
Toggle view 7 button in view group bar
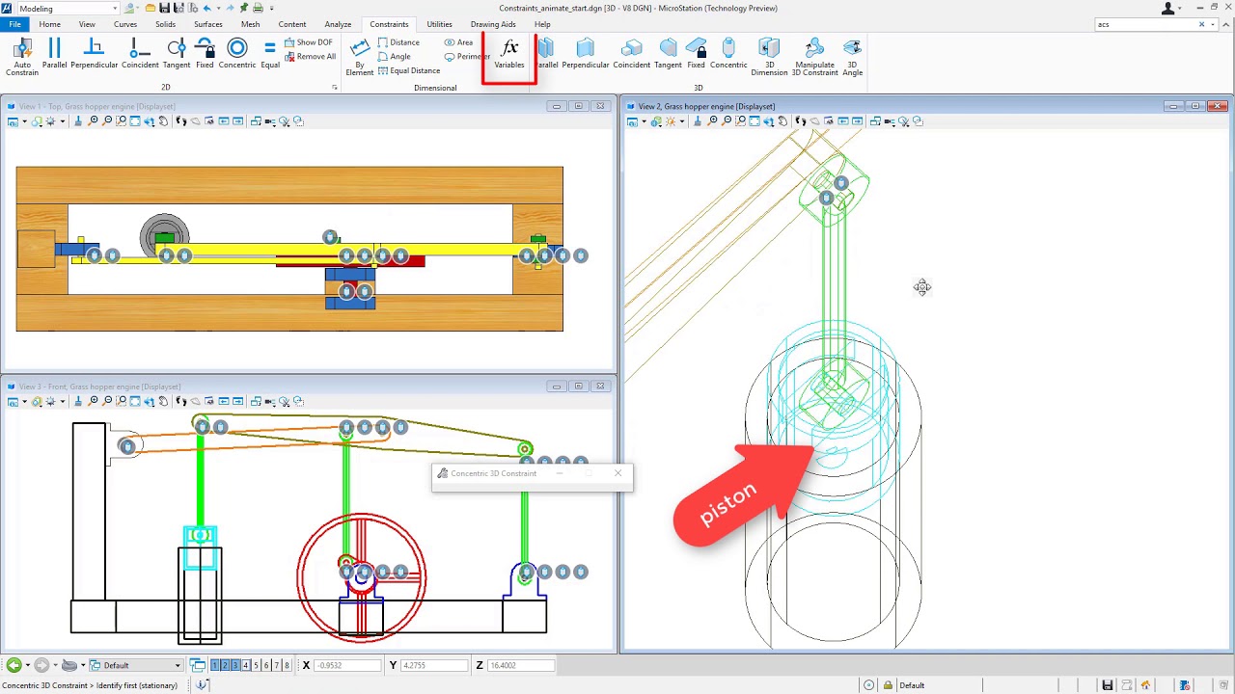pyautogui.click(x=276, y=665)
